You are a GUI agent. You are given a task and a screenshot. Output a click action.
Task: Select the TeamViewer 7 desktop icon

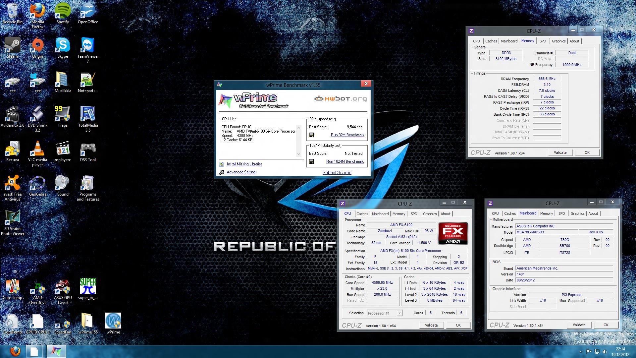pos(88,50)
